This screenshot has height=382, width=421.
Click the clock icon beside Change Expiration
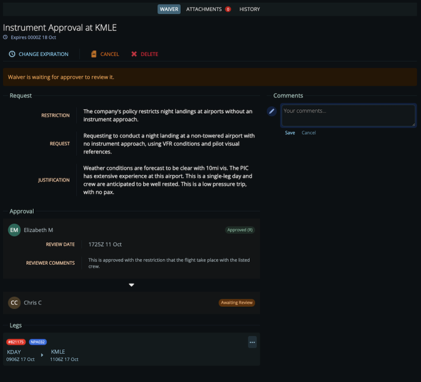tap(12, 54)
